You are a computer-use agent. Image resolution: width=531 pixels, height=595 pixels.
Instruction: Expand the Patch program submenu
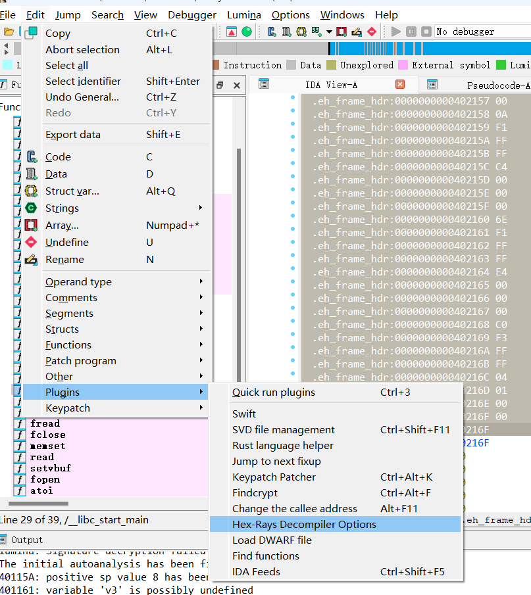(201, 360)
